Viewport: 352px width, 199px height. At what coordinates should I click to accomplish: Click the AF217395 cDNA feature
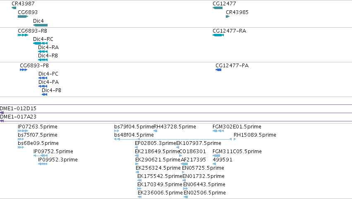(184, 164)
